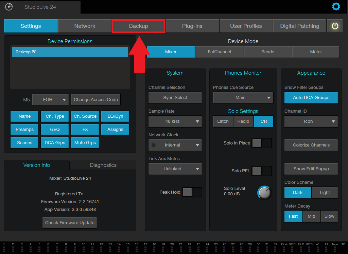The height and width of the screenshot is (254, 348).
Task: Switch to the Settings tab
Action: point(31,26)
